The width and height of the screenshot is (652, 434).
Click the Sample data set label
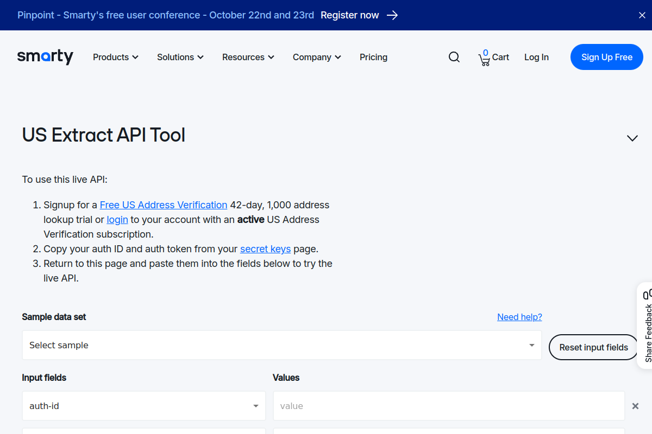[54, 317]
